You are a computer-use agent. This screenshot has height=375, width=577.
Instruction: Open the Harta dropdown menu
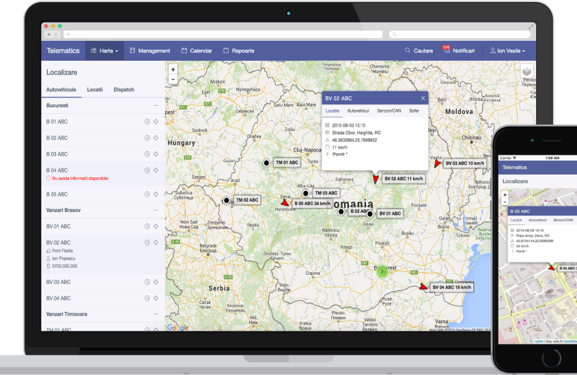104,50
